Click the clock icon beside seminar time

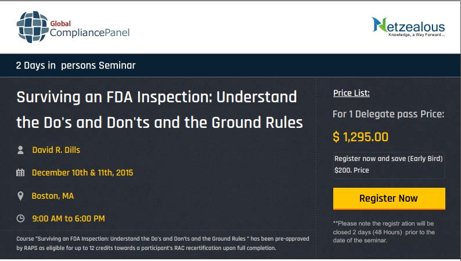pyautogui.click(x=20, y=219)
